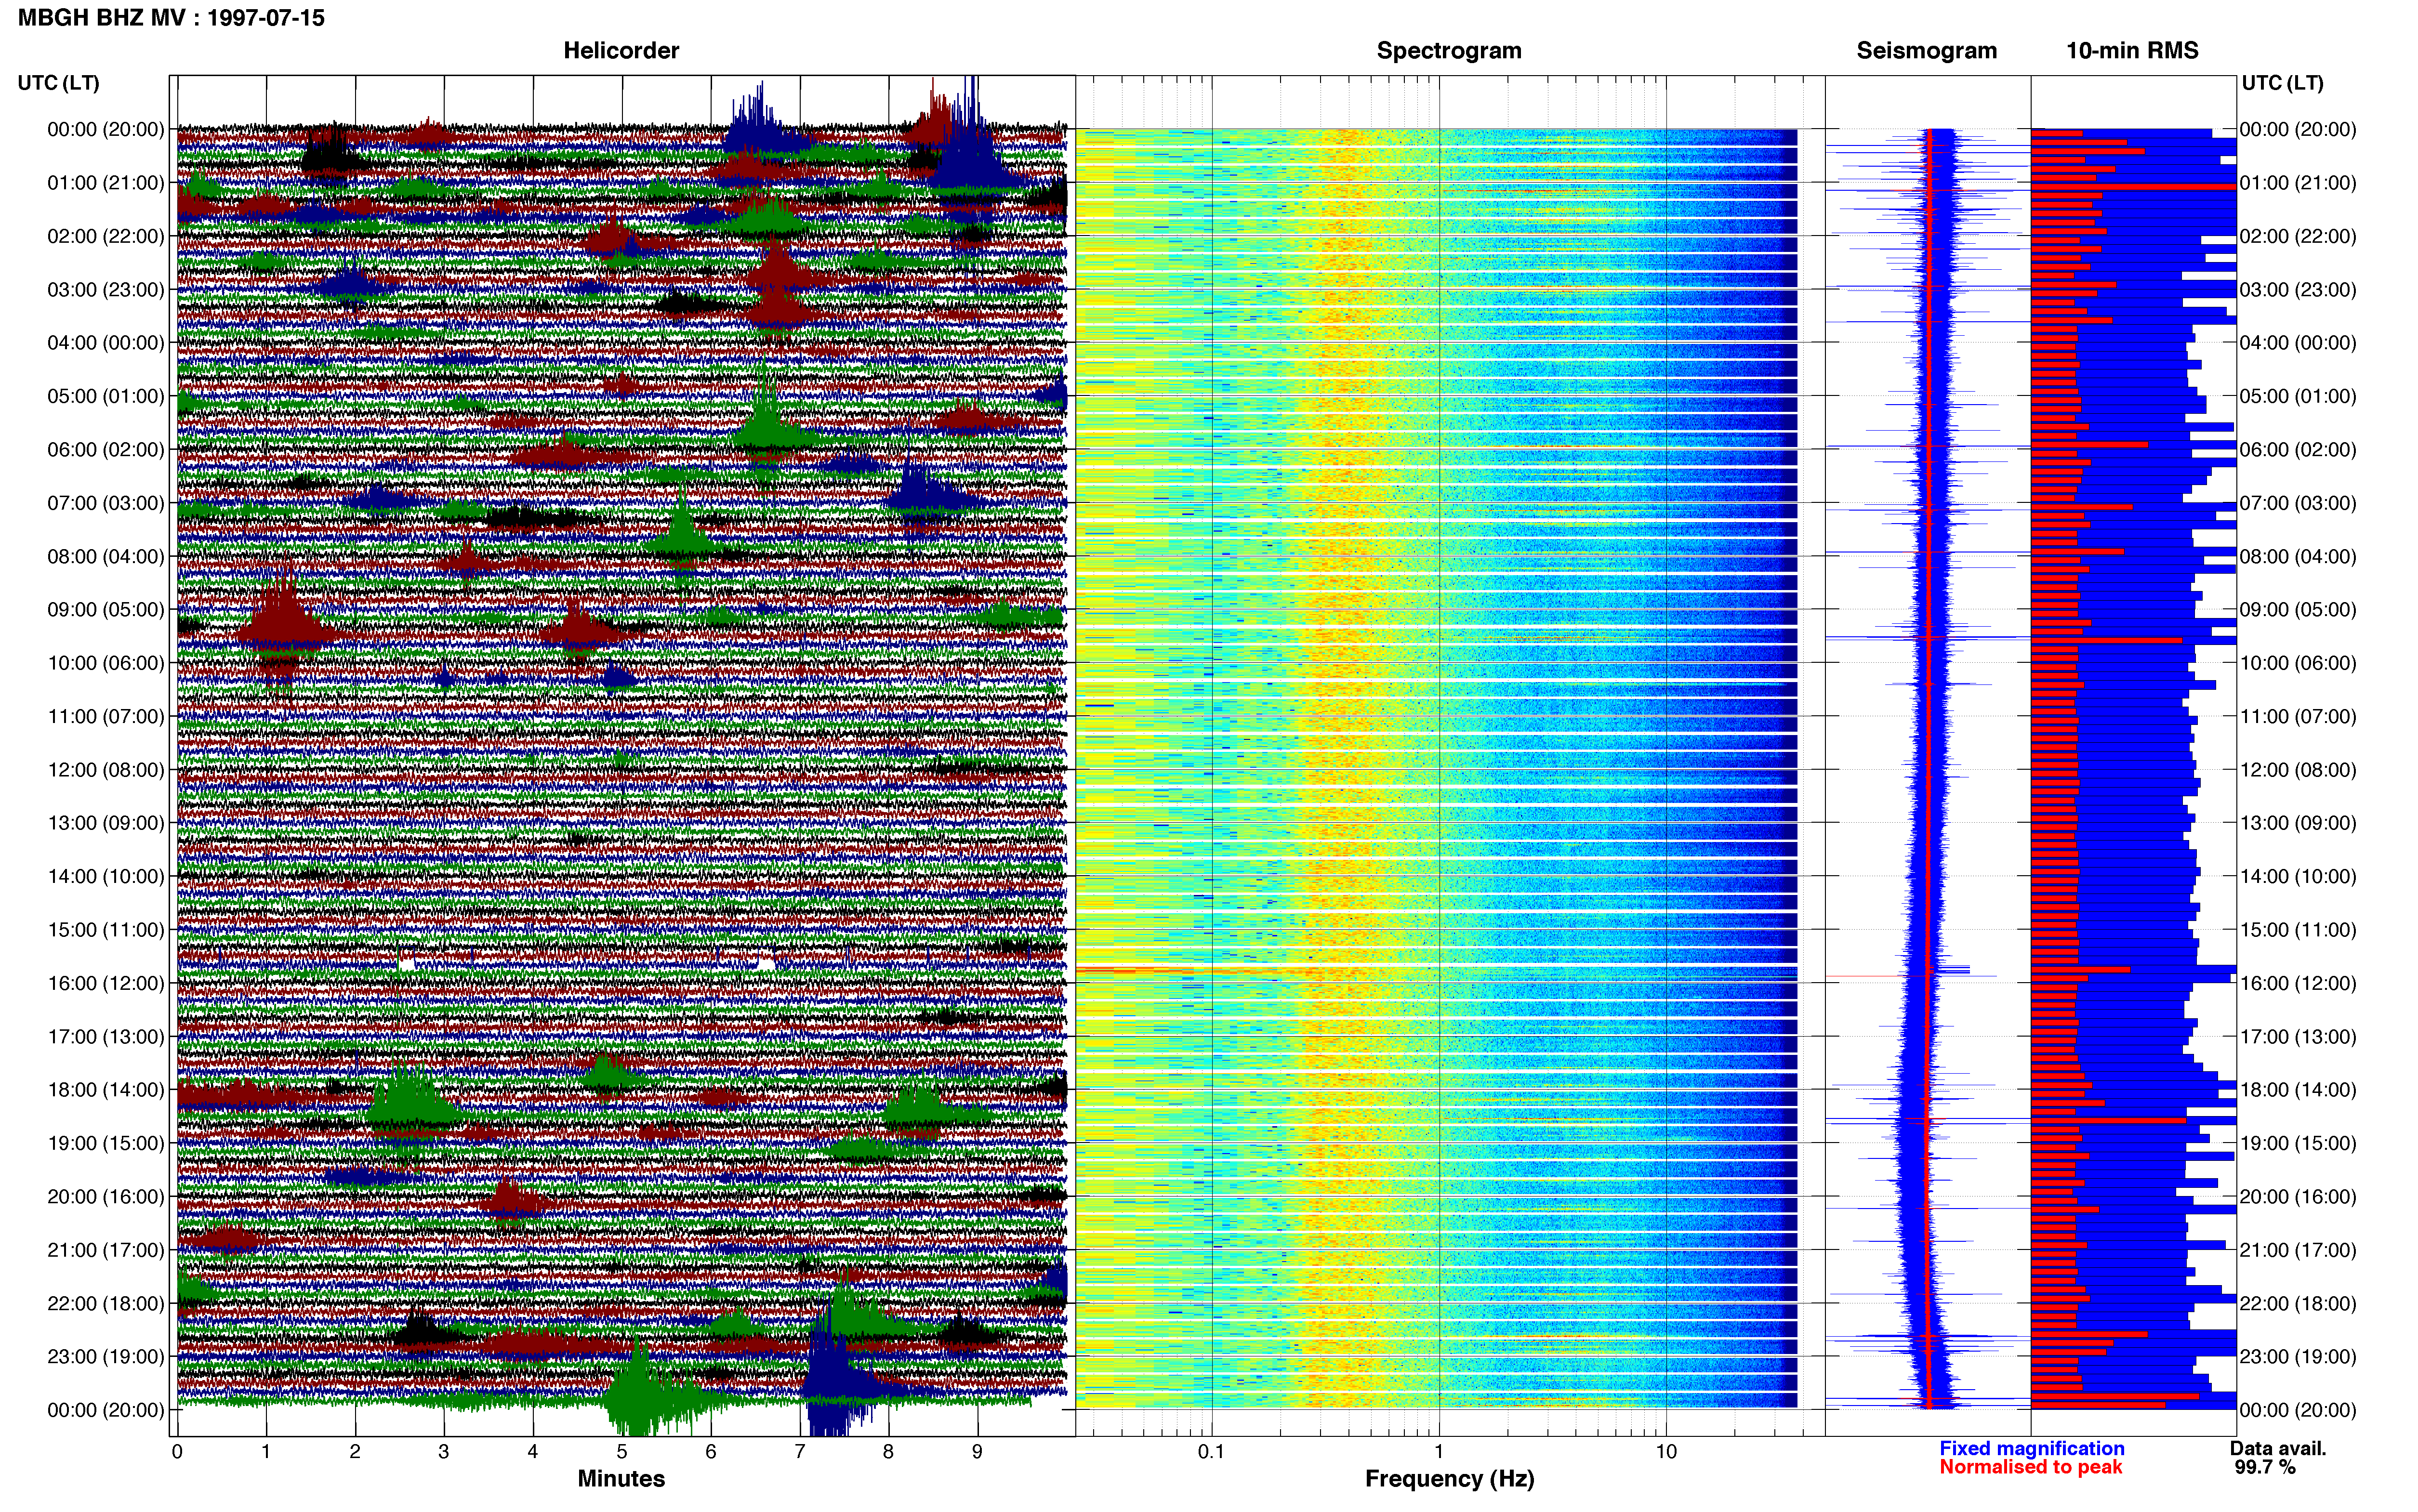Pick helicorder time label 03:00 (23:00)

pyautogui.click(x=106, y=290)
